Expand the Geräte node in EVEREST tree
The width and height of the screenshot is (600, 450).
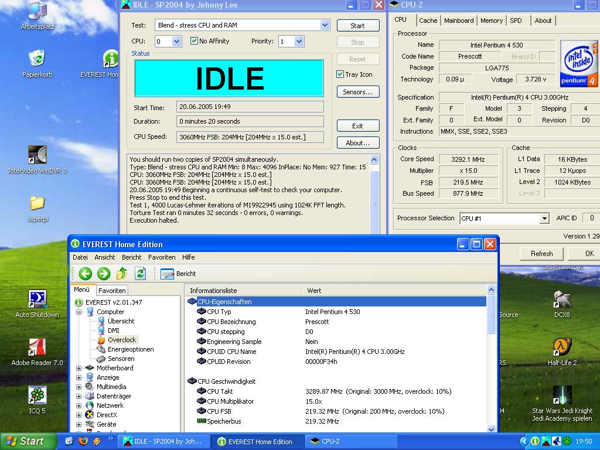tap(79, 424)
